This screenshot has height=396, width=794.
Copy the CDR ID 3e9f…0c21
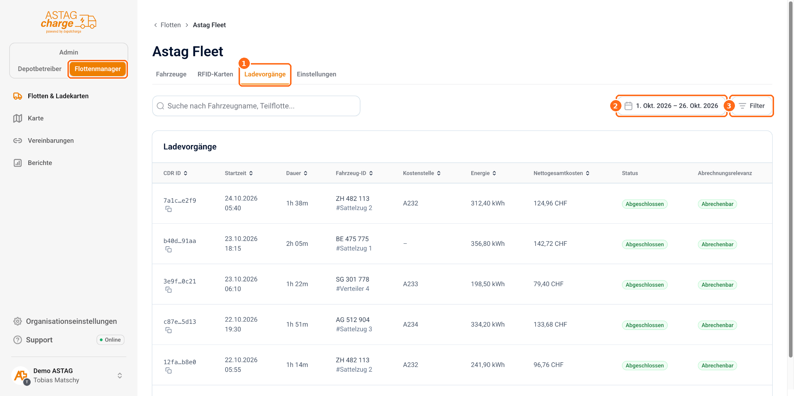point(169,289)
